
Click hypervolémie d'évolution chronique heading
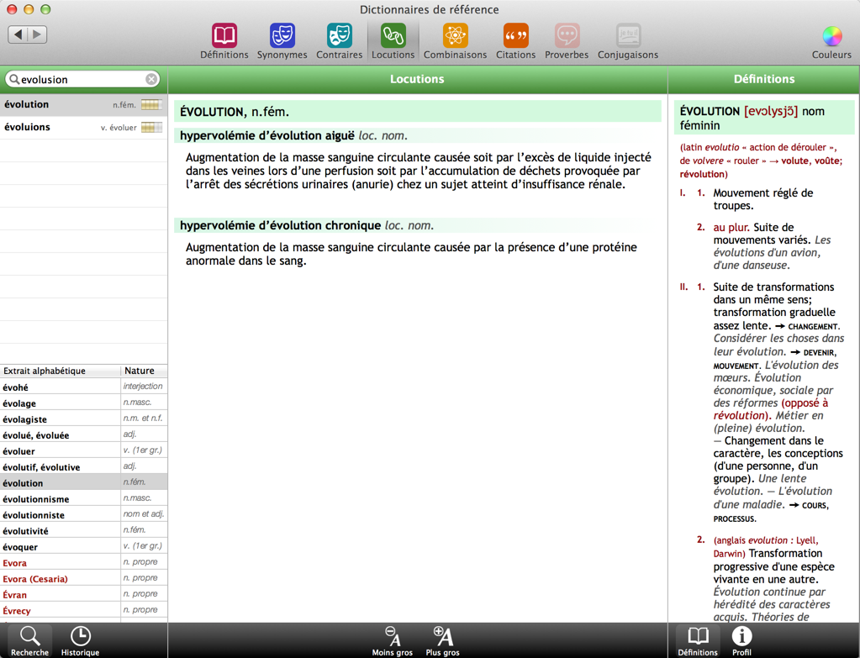pos(280,225)
